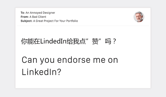Click "LindedIn" in the Chinese sentence
The width and height of the screenshot is (166, 97).
53,41
